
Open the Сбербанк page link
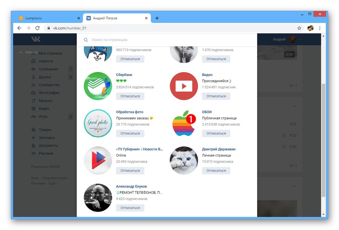click(x=124, y=75)
